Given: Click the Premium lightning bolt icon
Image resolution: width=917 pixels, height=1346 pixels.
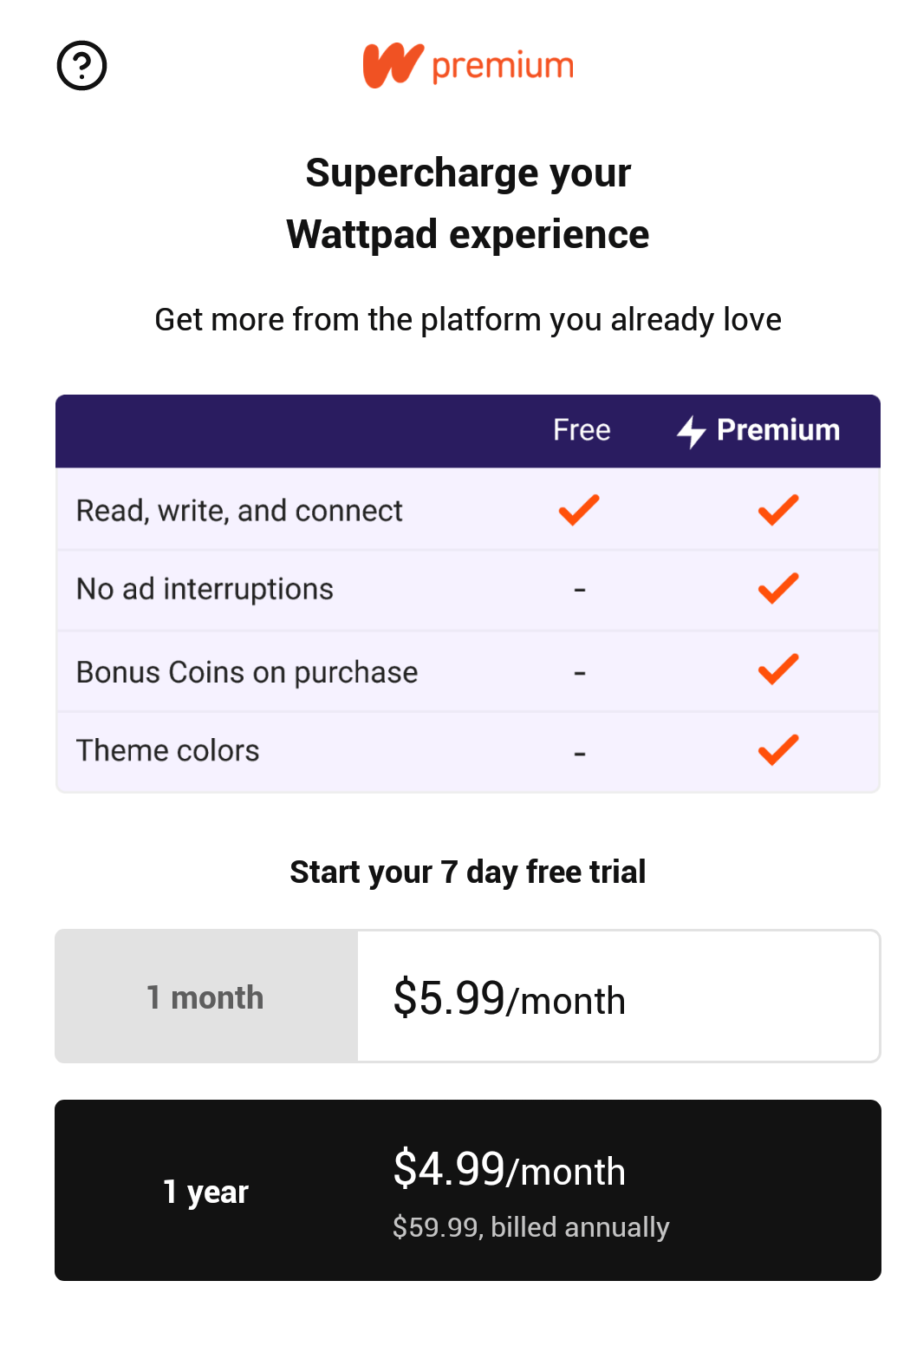Looking at the screenshot, I should [691, 431].
